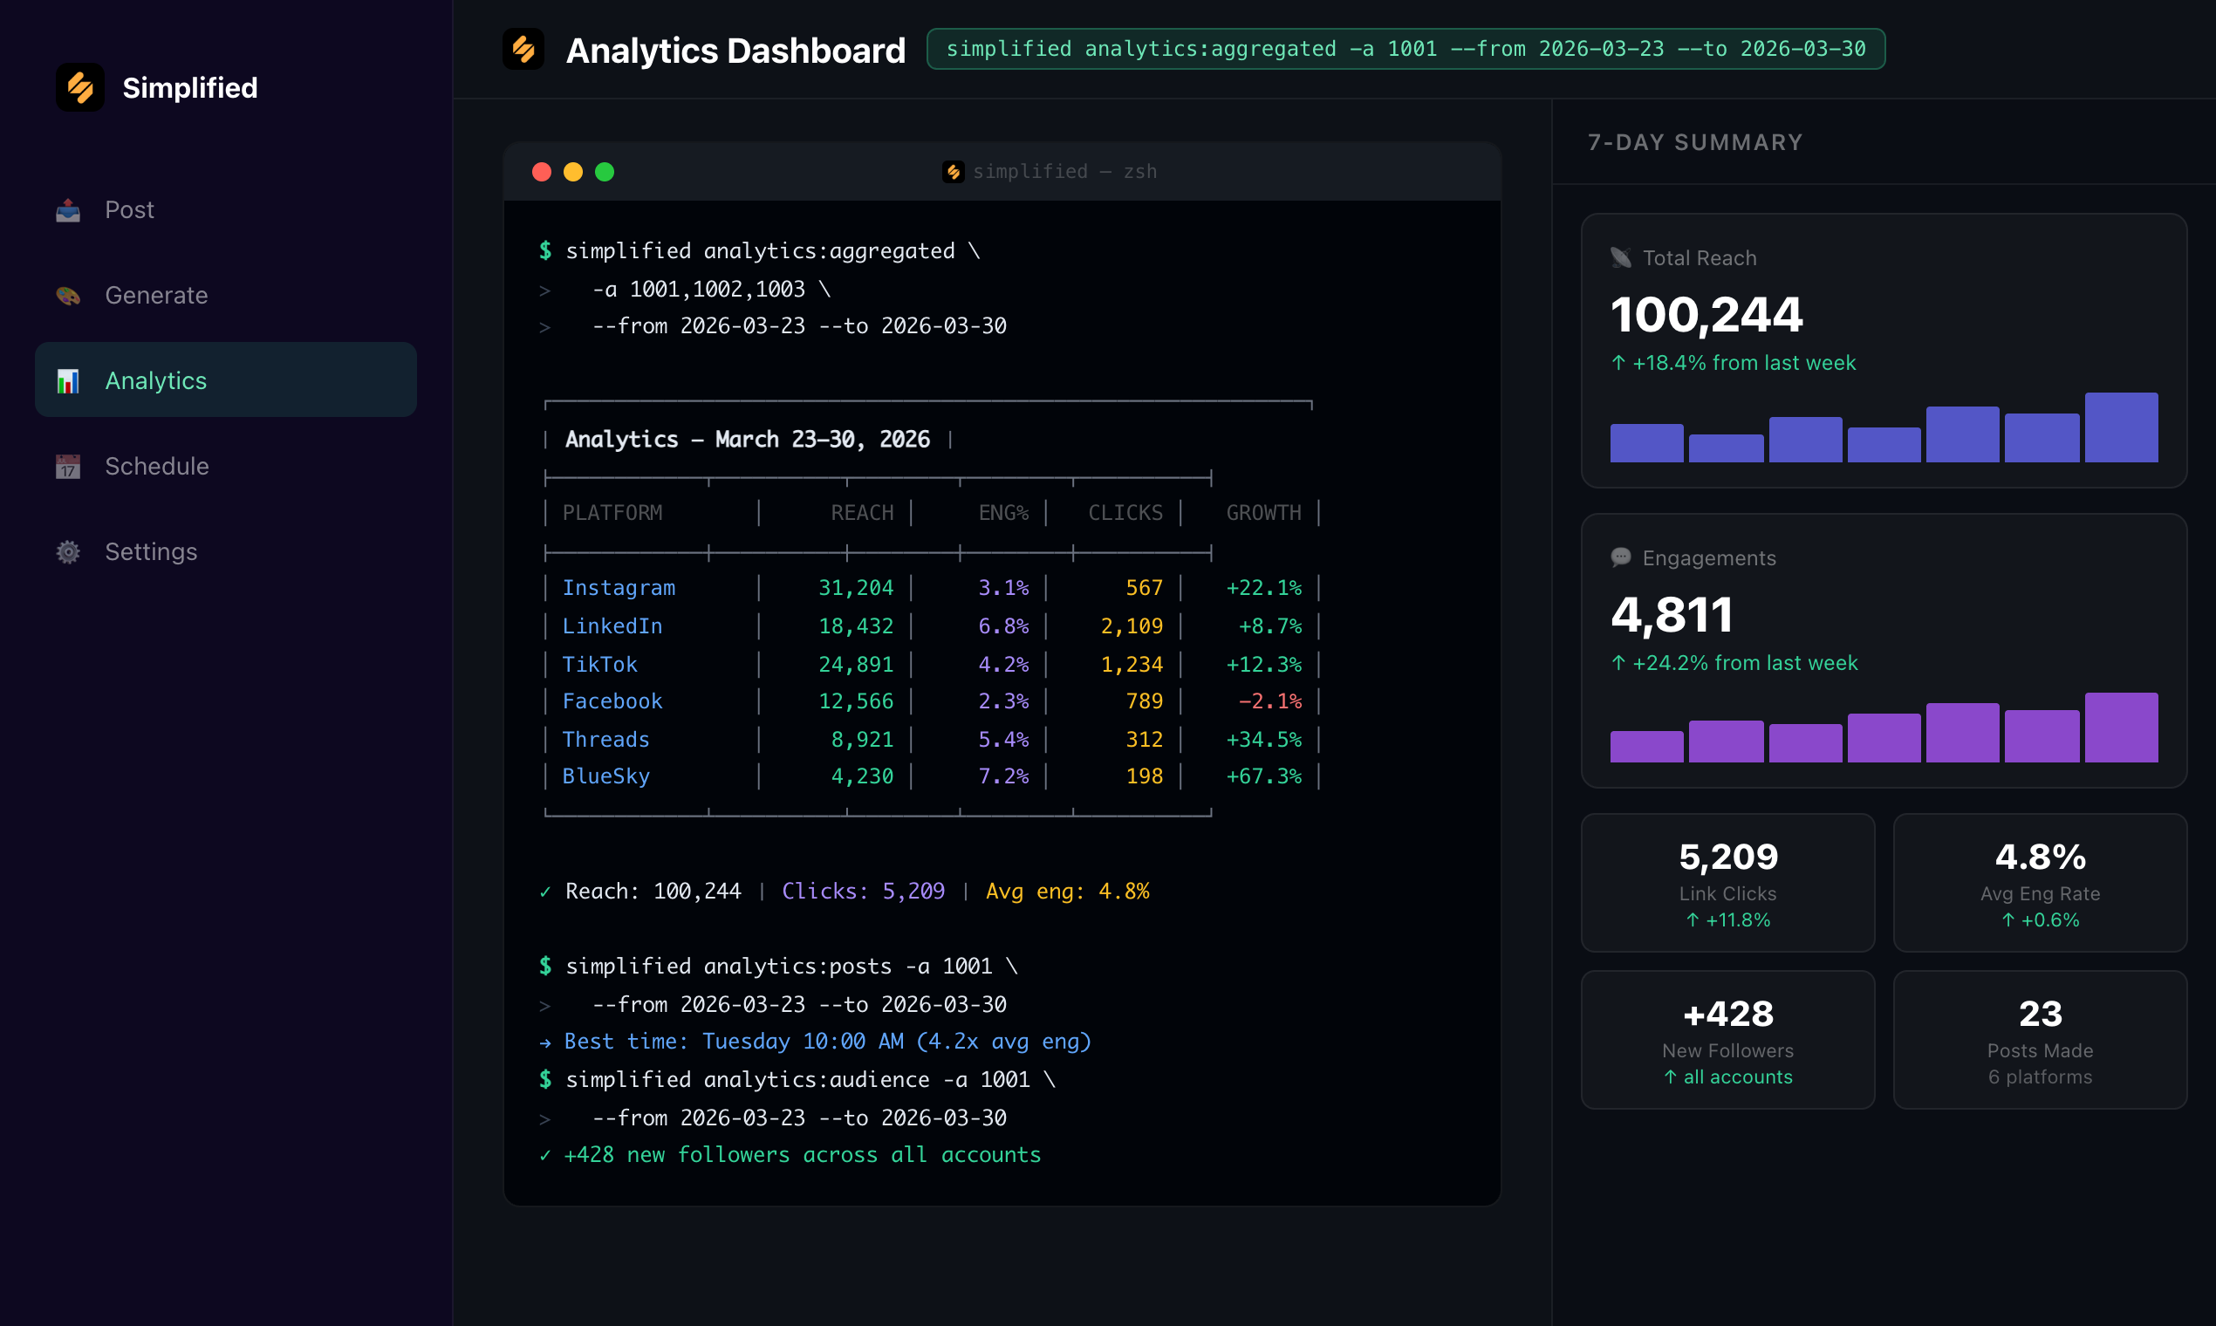This screenshot has width=2216, height=1326.
Task: Click the aggregated command pill in the header
Action: (x=1406, y=49)
